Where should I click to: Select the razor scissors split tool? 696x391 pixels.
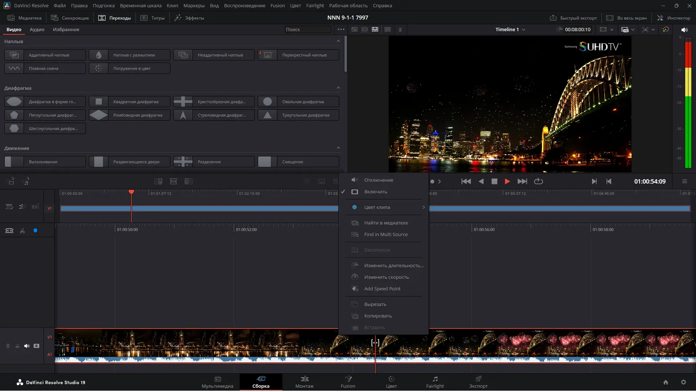(x=22, y=231)
